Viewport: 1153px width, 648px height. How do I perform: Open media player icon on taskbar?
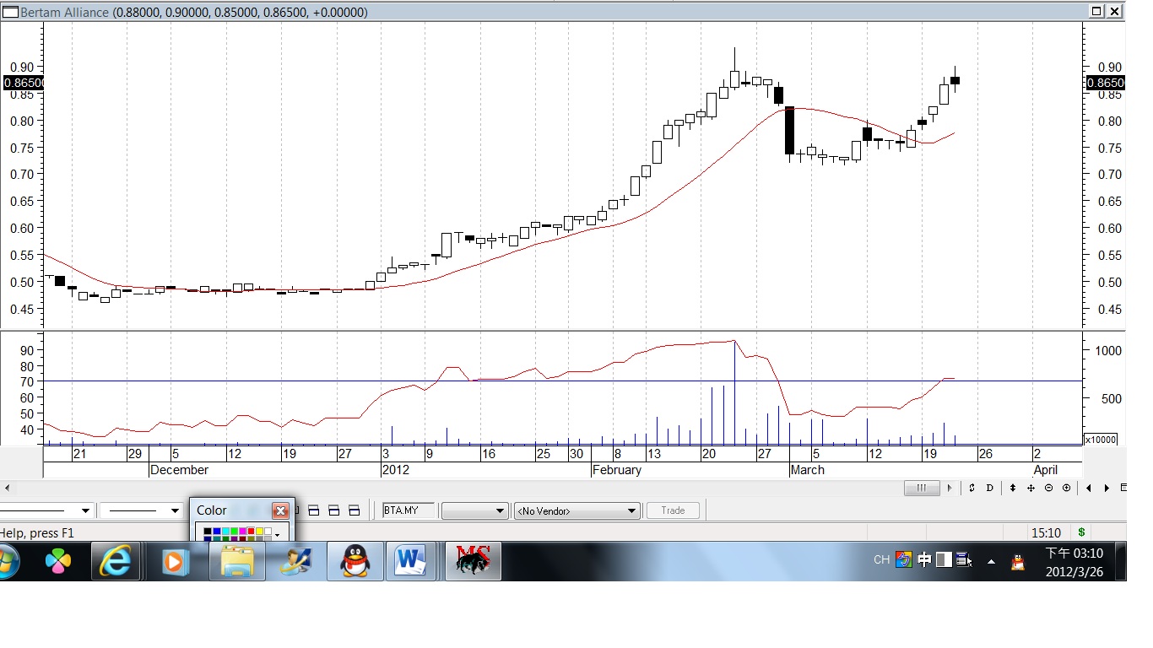176,561
